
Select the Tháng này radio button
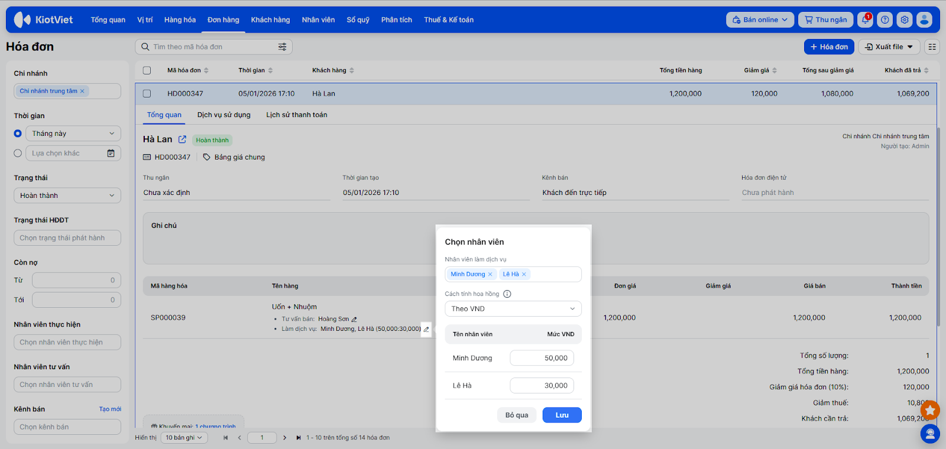18,134
